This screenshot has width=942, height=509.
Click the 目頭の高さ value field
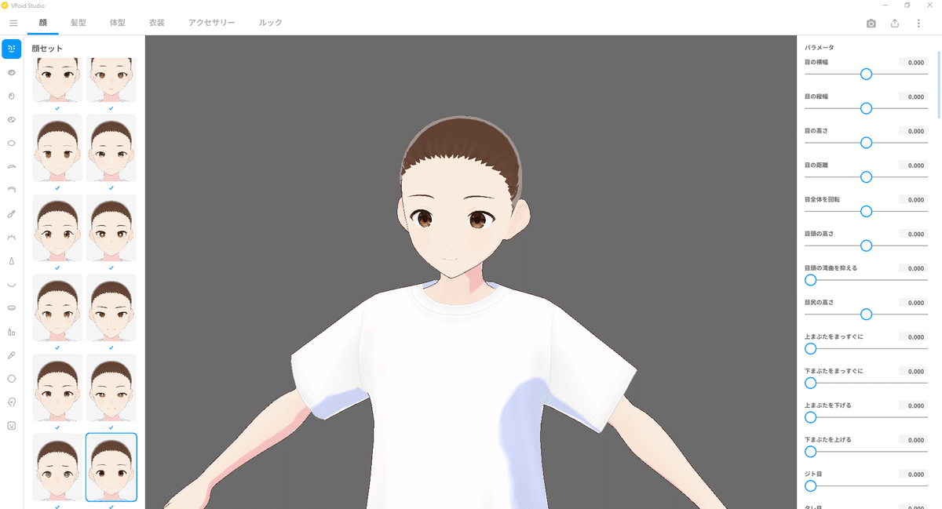click(913, 234)
